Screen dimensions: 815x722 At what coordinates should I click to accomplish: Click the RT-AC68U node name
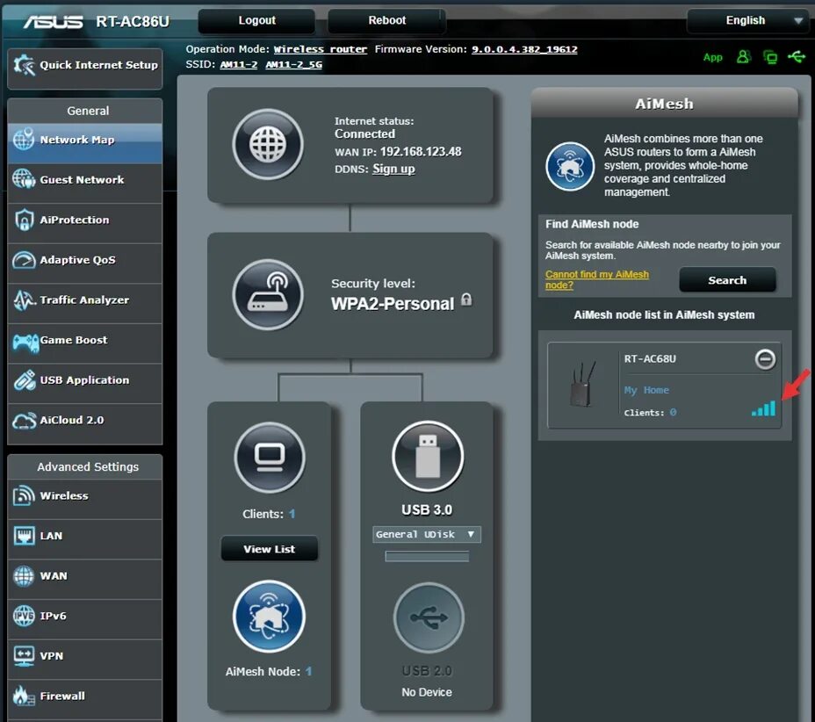(650, 358)
